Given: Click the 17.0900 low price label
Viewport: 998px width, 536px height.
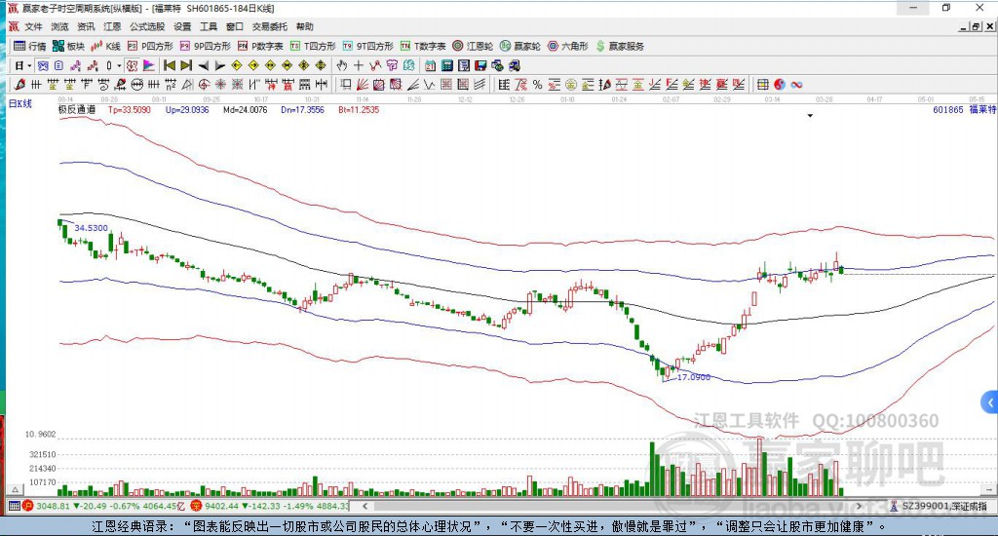Looking at the screenshot, I should [694, 377].
